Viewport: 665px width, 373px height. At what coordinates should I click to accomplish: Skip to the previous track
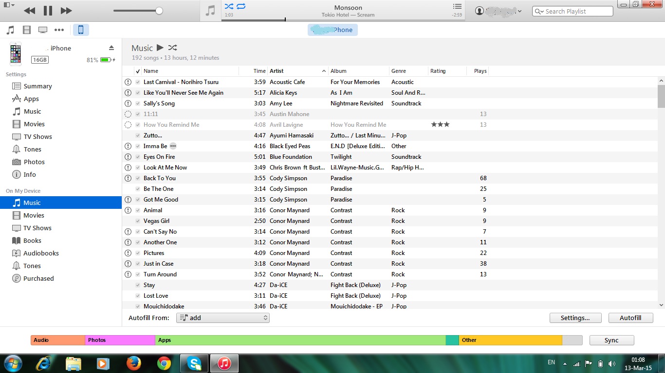(x=29, y=11)
